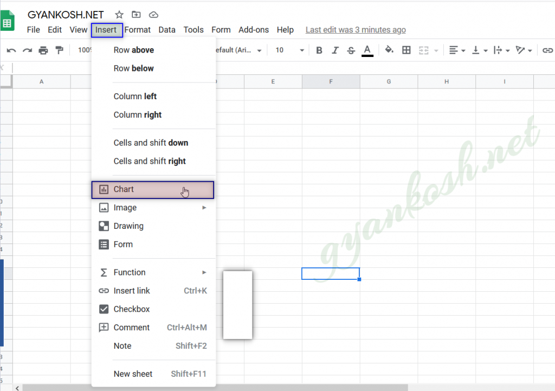Screen dimensions: 555x391
Task: Use the Paint format tool
Action: point(59,50)
